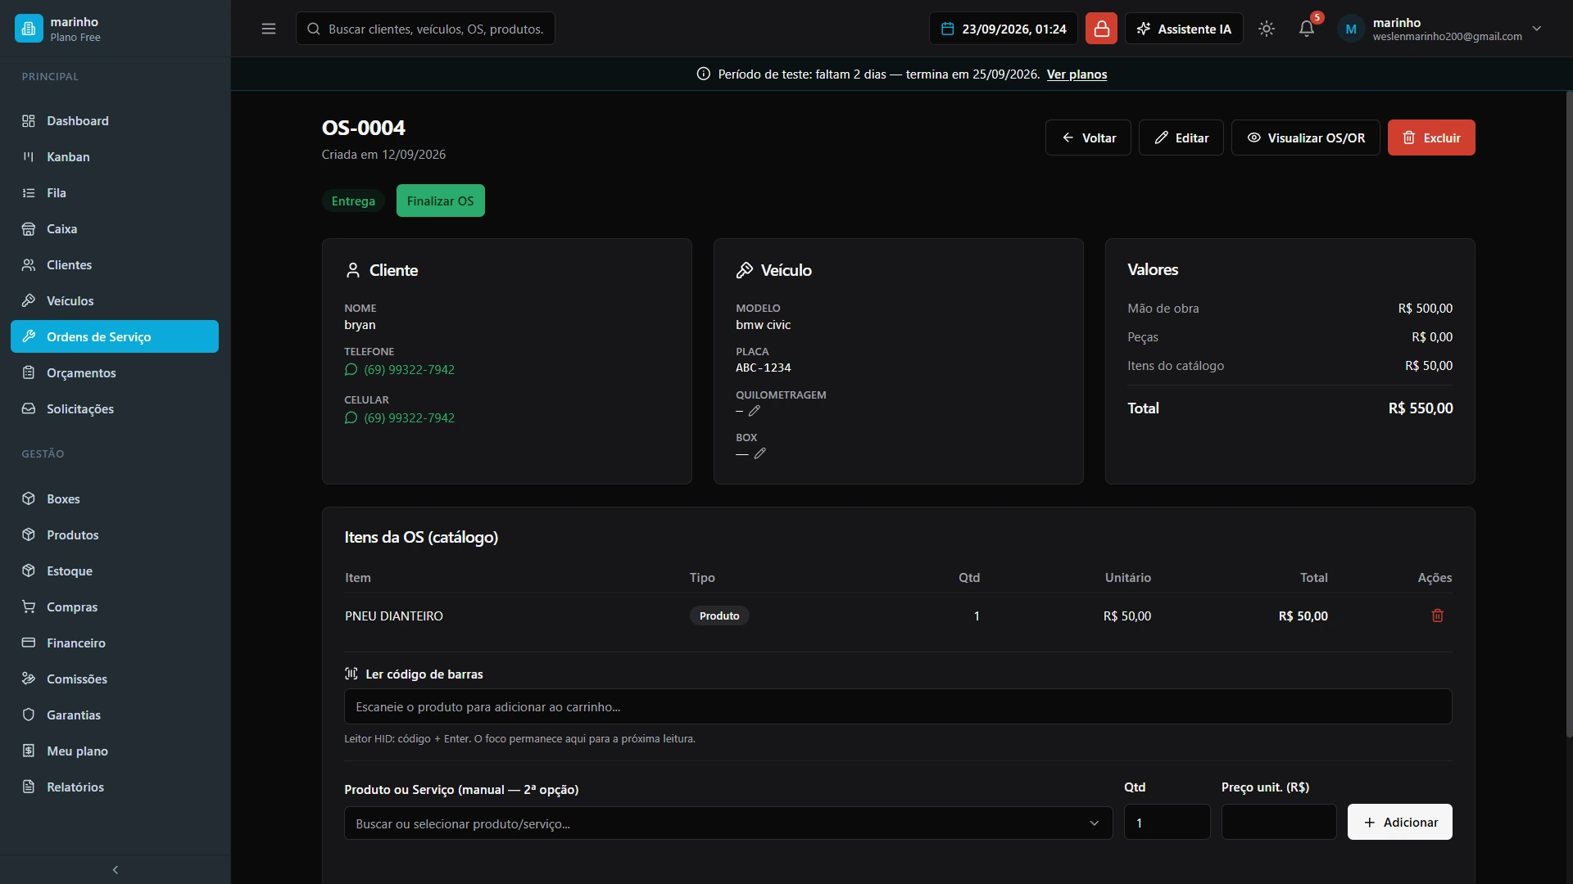Go to Kanban in sidebar
The image size is (1573, 884).
point(115,156)
